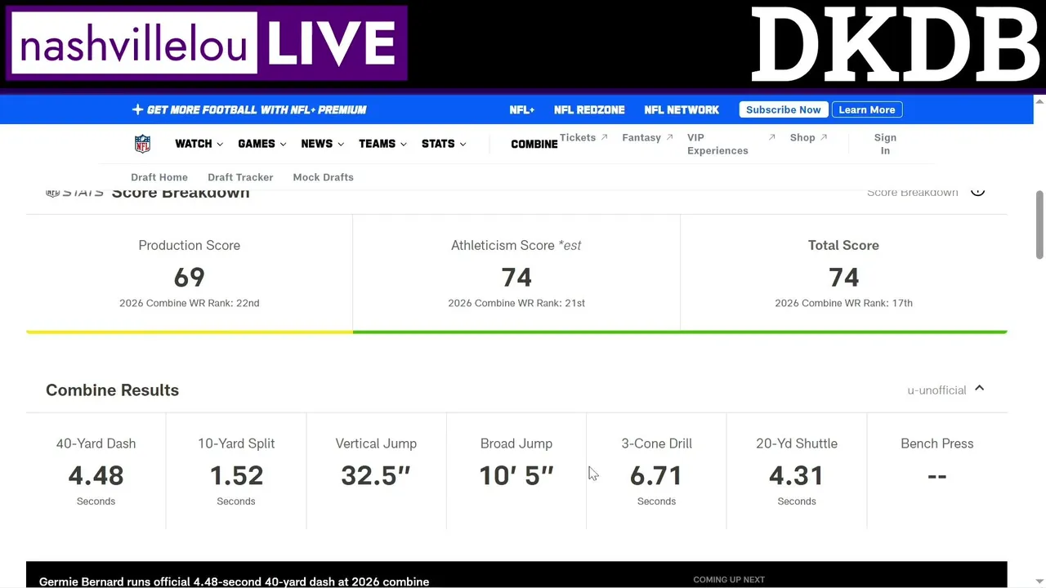Open the NFL+ link
1046x588 pixels.
click(521, 109)
